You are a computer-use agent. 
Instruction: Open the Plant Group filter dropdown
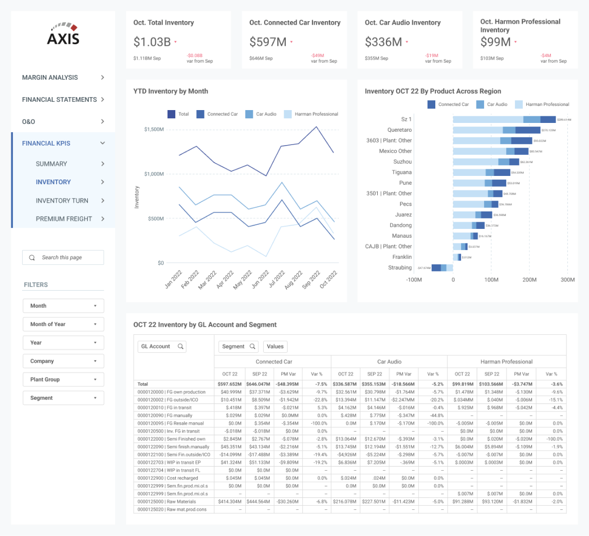(63, 379)
